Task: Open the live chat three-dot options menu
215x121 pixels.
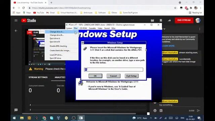Action: click(200, 29)
